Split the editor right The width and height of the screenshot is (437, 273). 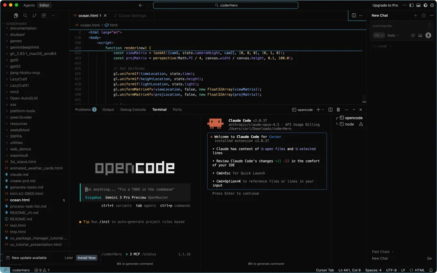354,15
